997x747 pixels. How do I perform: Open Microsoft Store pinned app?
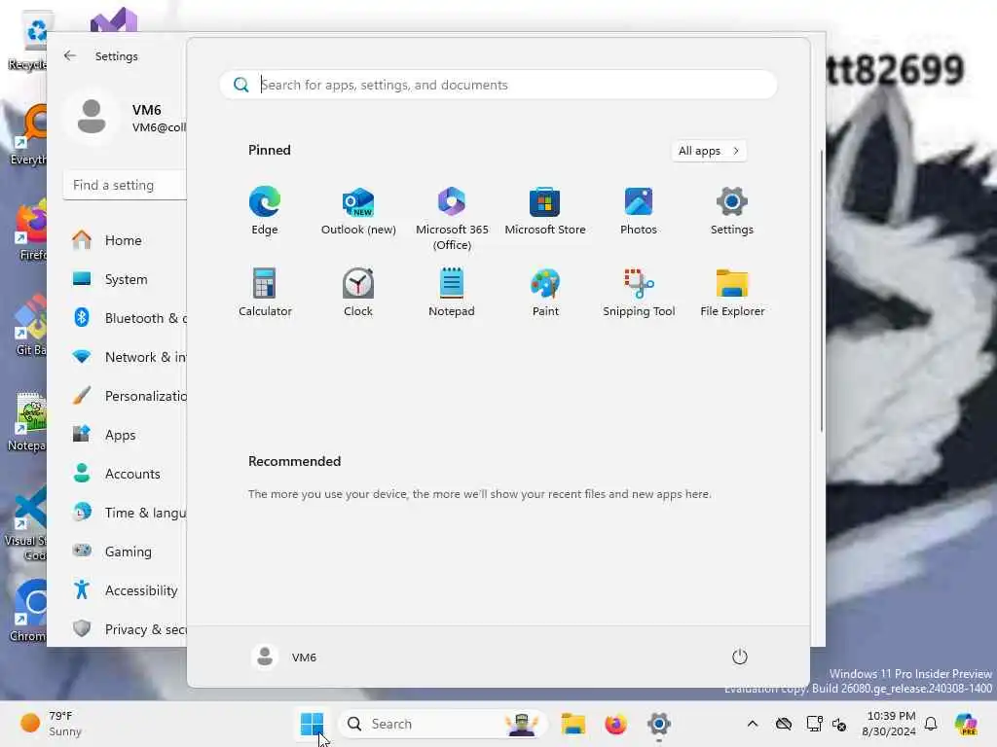(x=545, y=211)
